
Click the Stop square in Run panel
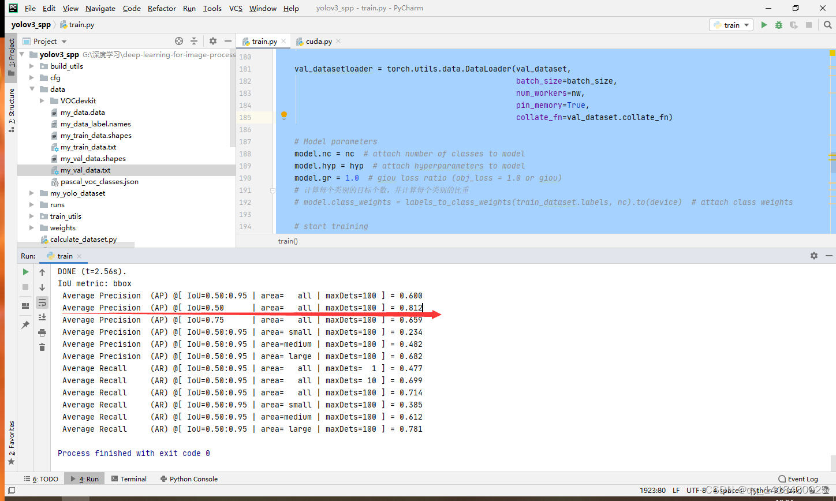[x=25, y=287]
